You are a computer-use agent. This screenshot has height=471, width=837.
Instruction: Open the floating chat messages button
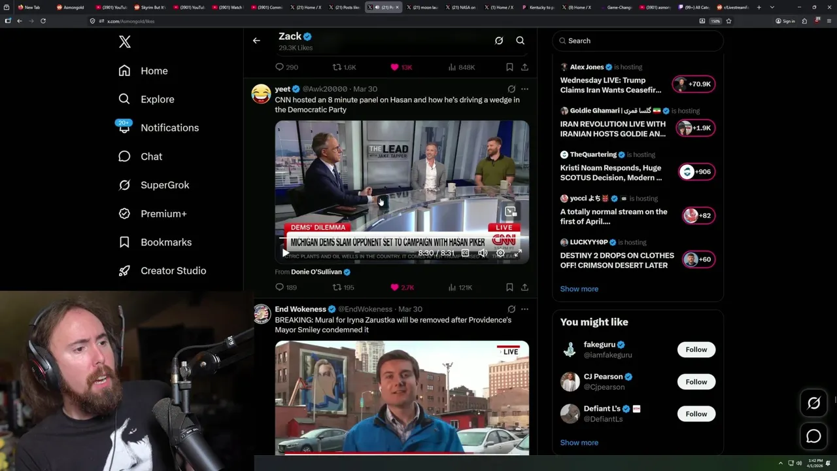pyautogui.click(x=813, y=436)
